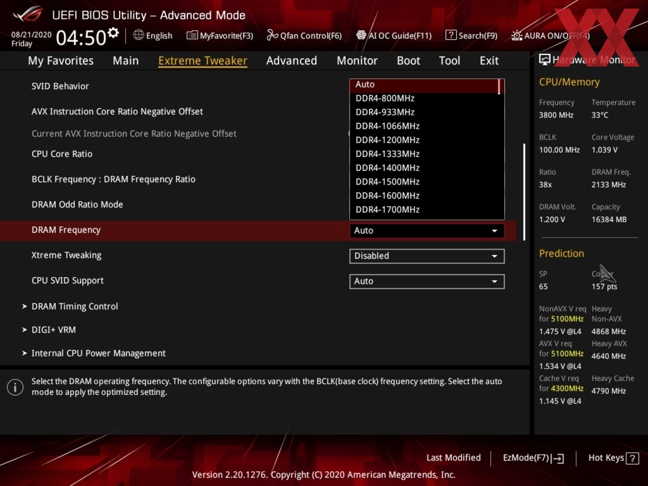Image resolution: width=648 pixels, height=486 pixels.
Task: Click the 157 pts cooler score
Action: (x=604, y=286)
